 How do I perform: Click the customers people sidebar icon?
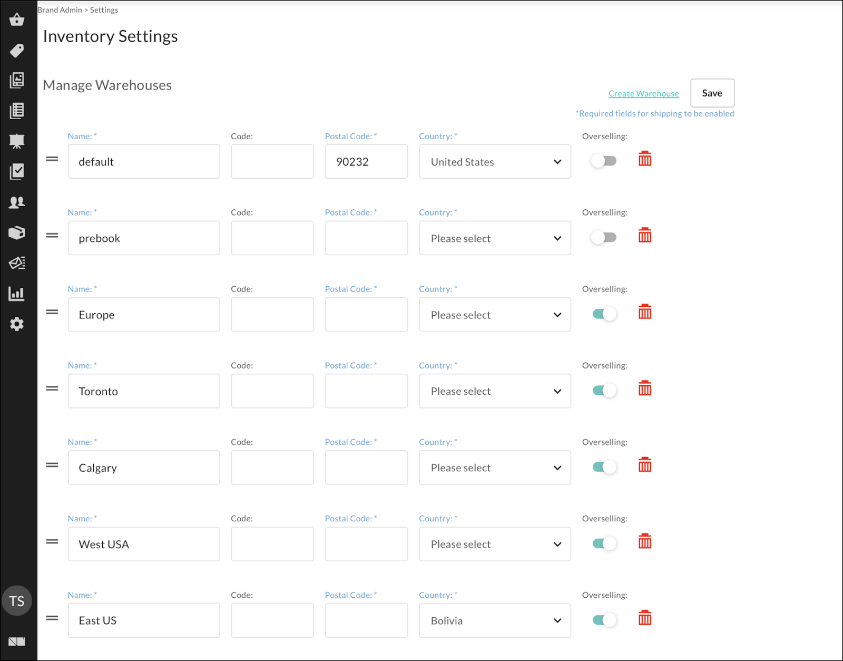pos(17,202)
